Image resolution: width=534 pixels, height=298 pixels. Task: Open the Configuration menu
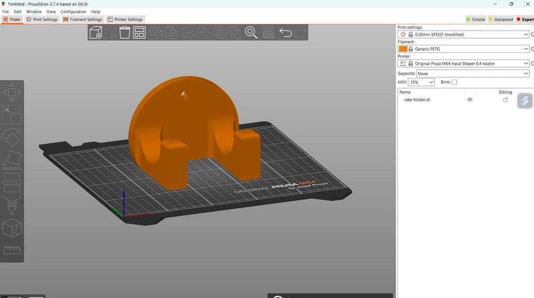(x=73, y=11)
